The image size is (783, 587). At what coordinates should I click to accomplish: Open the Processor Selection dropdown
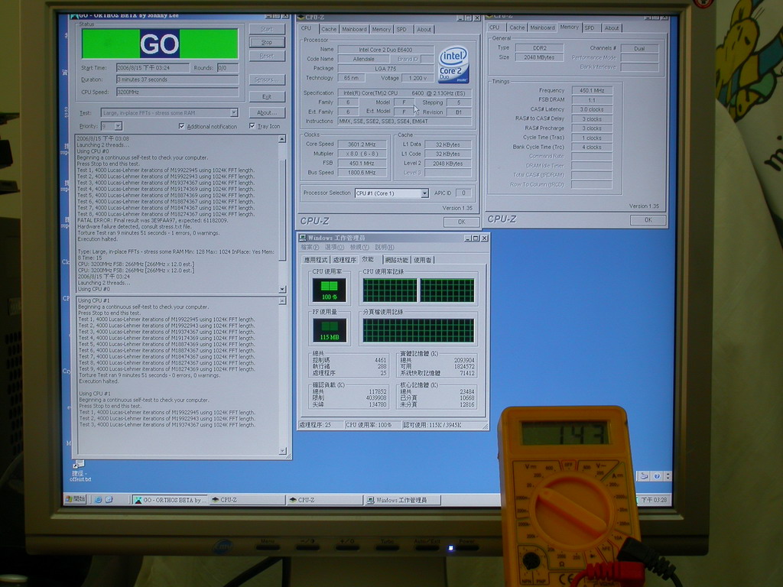click(x=424, y=193)
